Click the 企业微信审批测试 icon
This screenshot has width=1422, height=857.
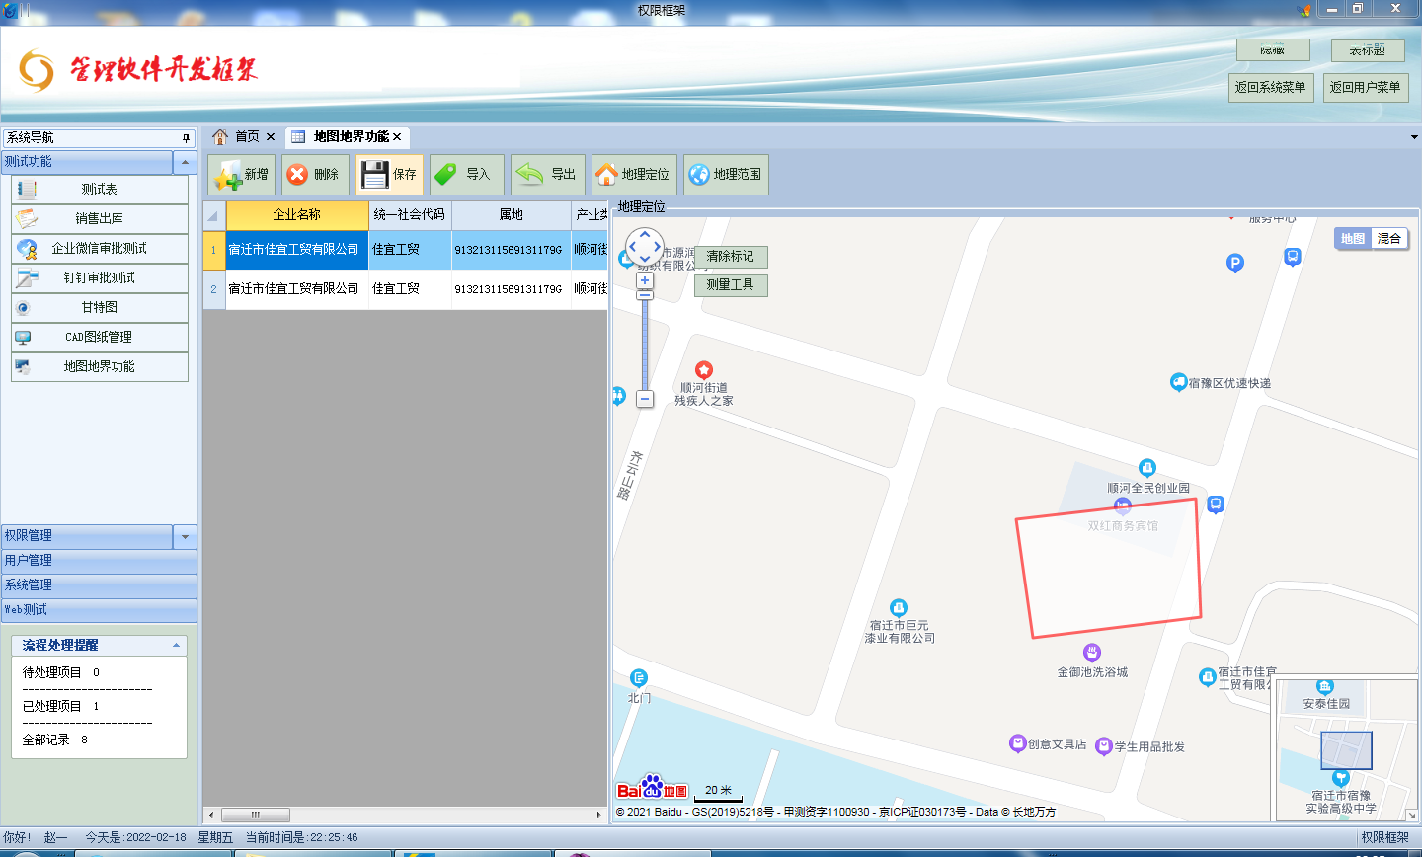point(27,249)
